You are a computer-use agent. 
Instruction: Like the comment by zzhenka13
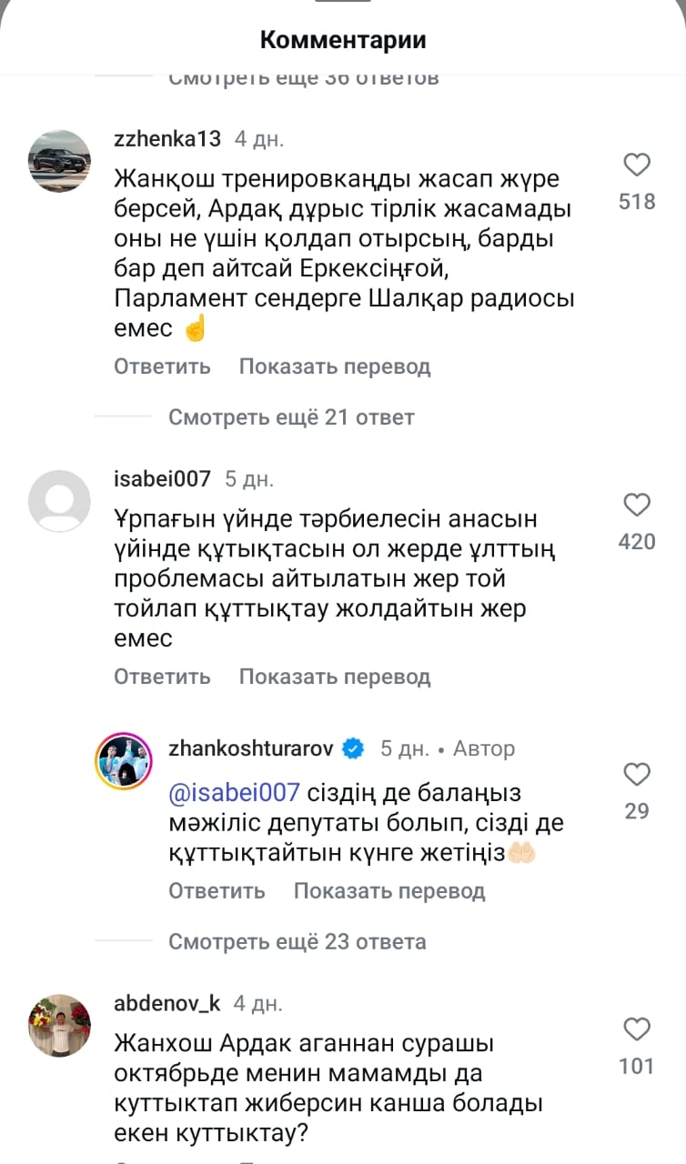pos(637,166)
